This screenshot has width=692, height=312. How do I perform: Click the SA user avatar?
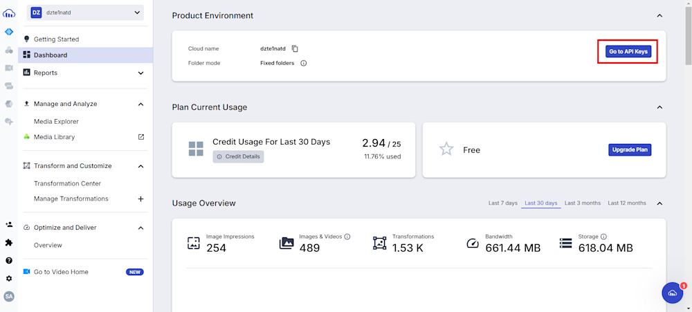[9, 296]
